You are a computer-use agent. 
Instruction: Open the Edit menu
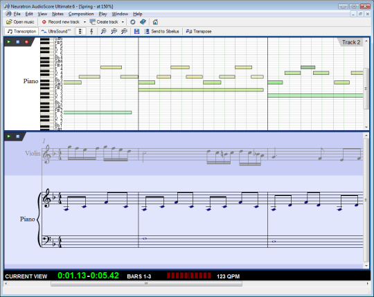point(29,14)
